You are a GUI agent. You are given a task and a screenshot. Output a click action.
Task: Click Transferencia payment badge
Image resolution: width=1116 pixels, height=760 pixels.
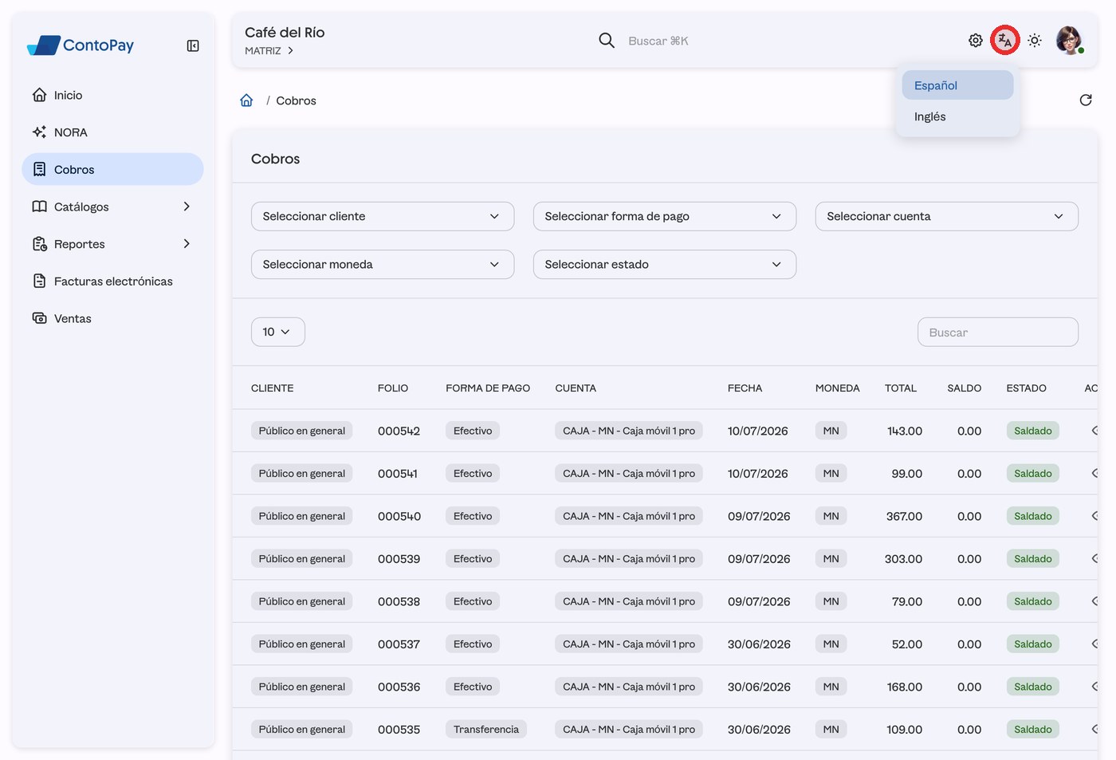486,730
